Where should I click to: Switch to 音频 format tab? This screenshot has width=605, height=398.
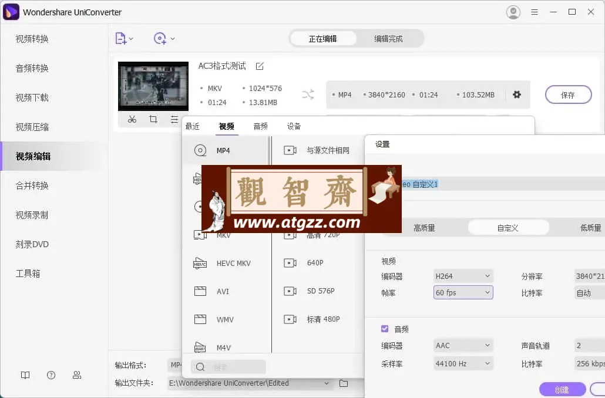(260, 126)
